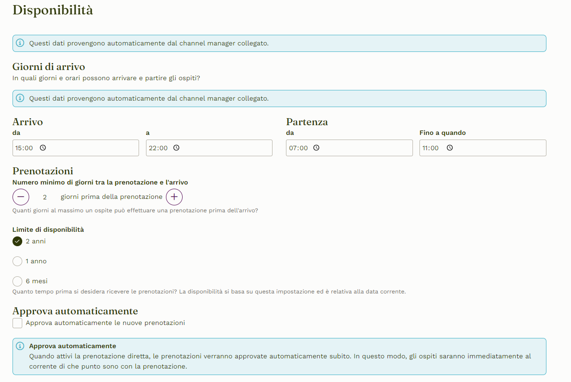Click the clock icon in the 22:00 arrival field
Image resolution: width=571 pixels, height=382 pixels.
tap(176, 148)
